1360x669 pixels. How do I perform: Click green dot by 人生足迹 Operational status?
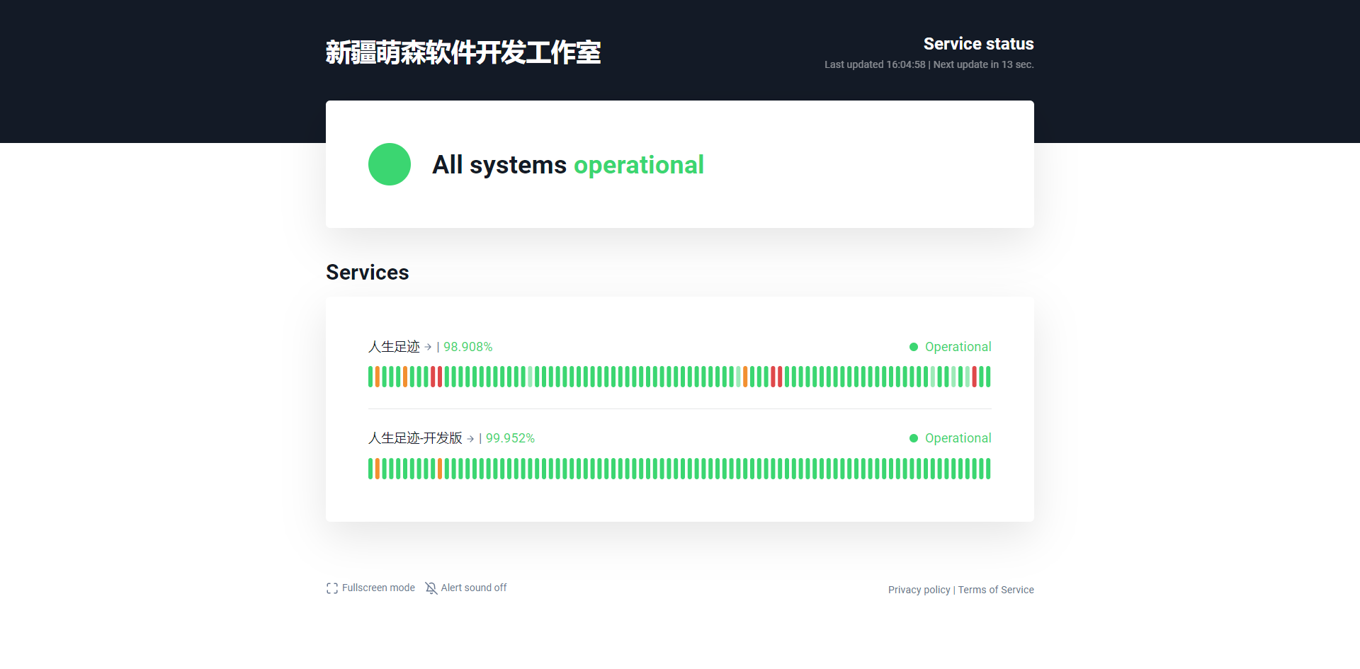[914, 347]
